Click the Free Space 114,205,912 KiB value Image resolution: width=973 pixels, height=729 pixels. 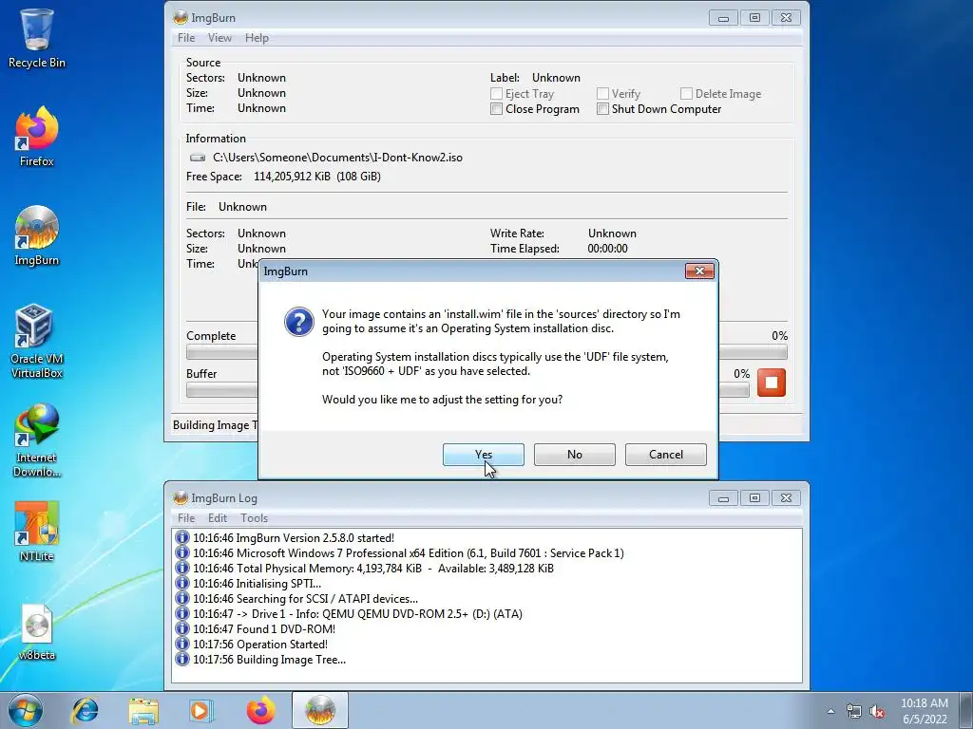pyautogui.click(x=317, y=177)
